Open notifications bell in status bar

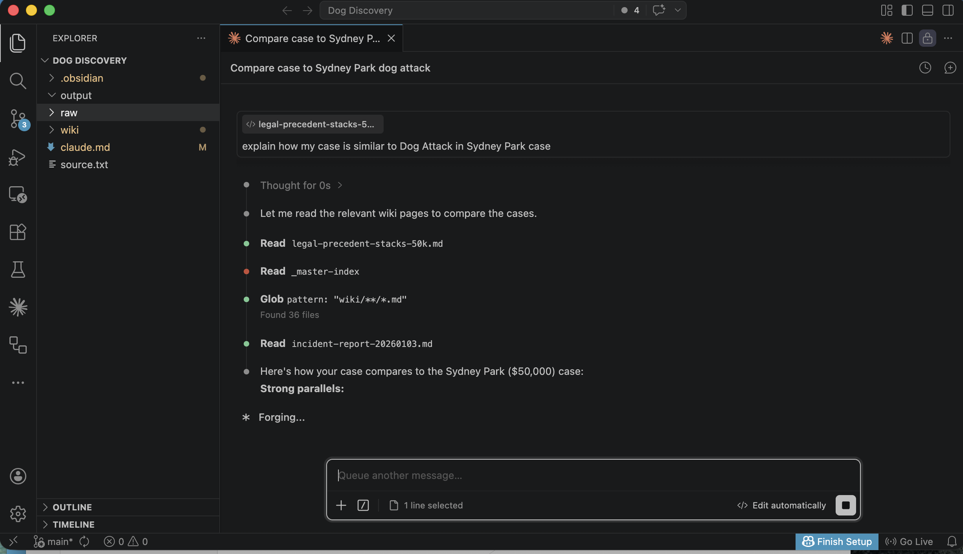pyautogui.click(x=952, y=542)
